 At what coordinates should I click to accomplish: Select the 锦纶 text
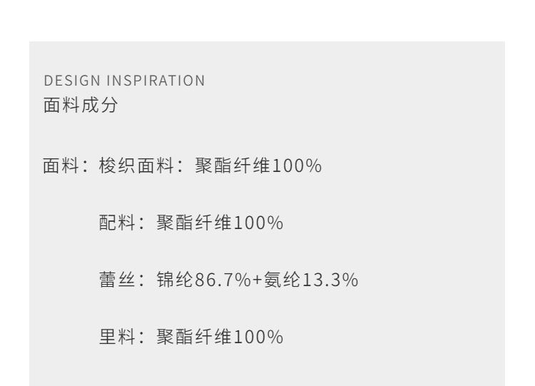click(171, 279)
